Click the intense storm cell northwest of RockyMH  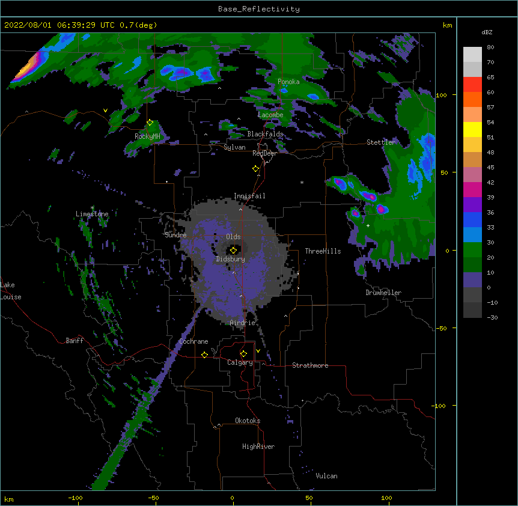(x=28, y=67)
